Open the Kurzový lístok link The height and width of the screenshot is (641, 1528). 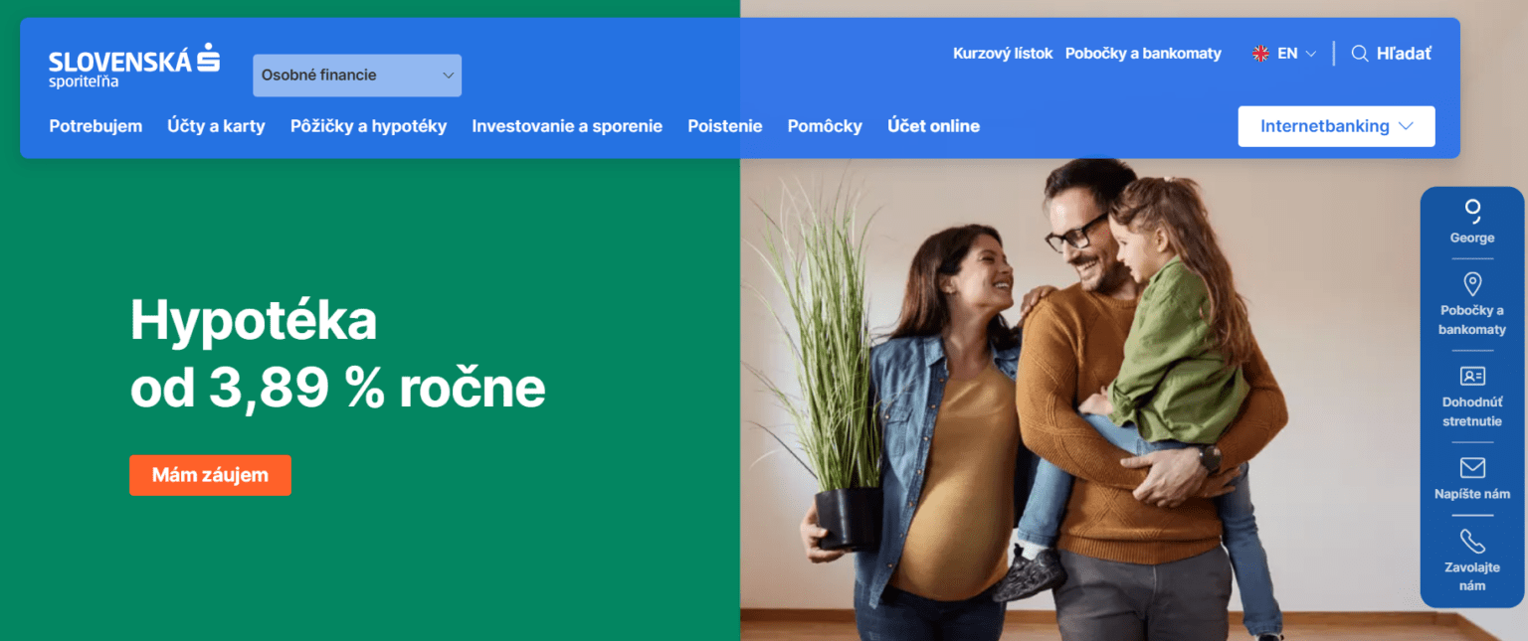click(1003, 54)
